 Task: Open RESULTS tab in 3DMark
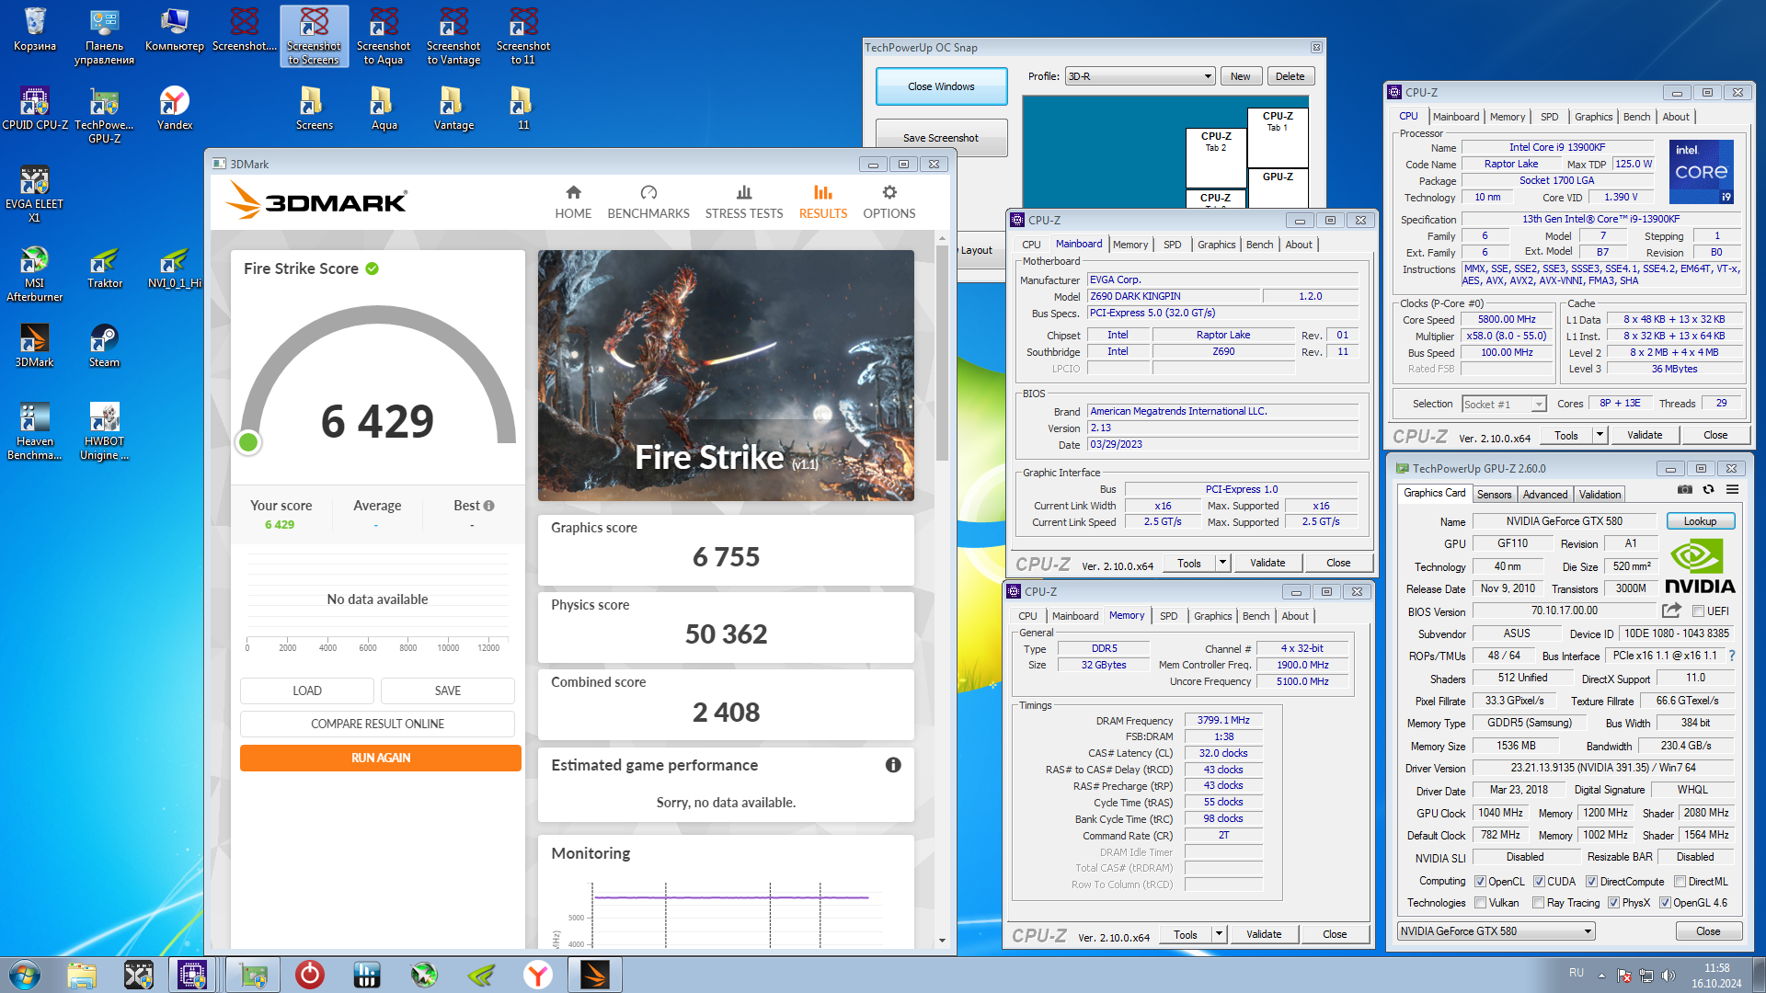click(822, 201)
